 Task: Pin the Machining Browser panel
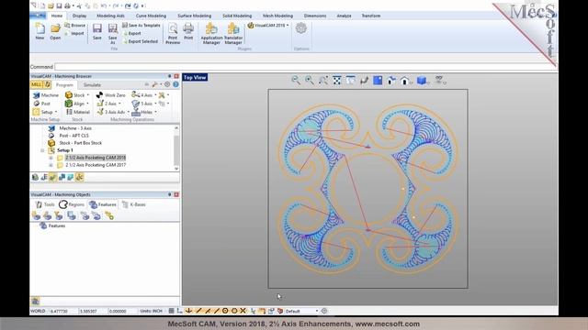[169, 76]
